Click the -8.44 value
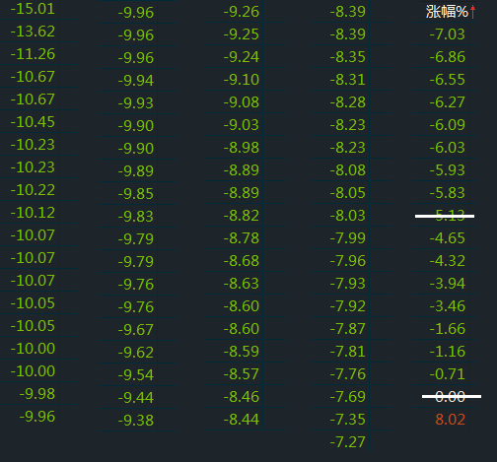The width and height of the screenshot is (497, 462). 242,420
